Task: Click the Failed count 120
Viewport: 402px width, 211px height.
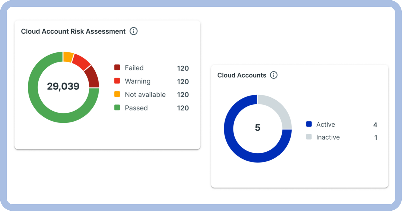Action: click(183, 68)
